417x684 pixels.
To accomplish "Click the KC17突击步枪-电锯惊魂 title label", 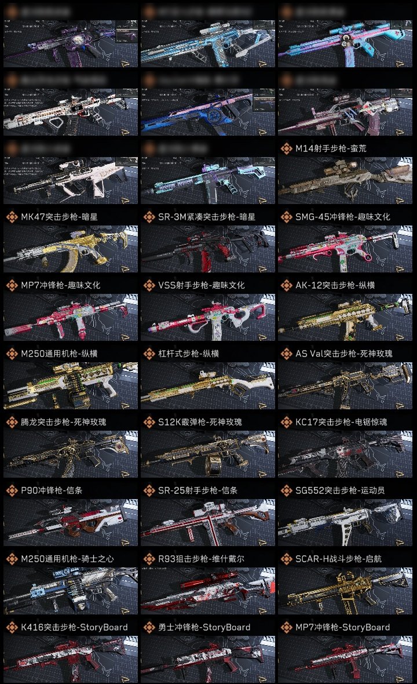I will click(x=341, y=422).
